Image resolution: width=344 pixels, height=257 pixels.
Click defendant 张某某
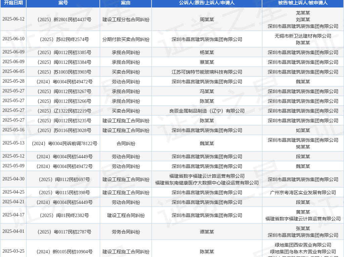tap(303, 228)
